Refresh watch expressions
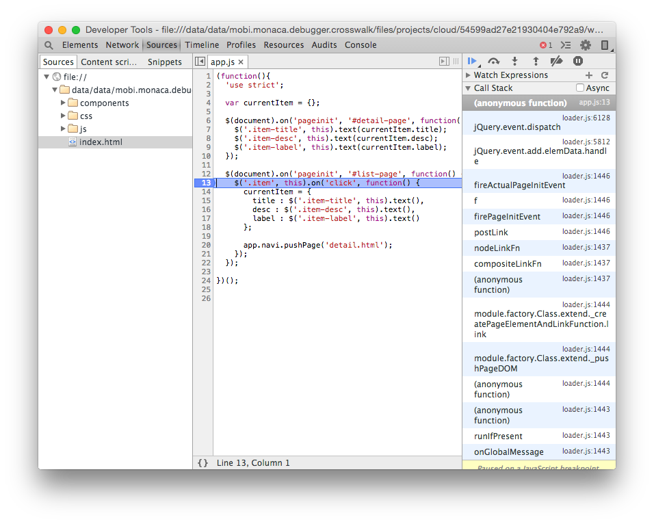Screen dimensions: 654x524 605,75
